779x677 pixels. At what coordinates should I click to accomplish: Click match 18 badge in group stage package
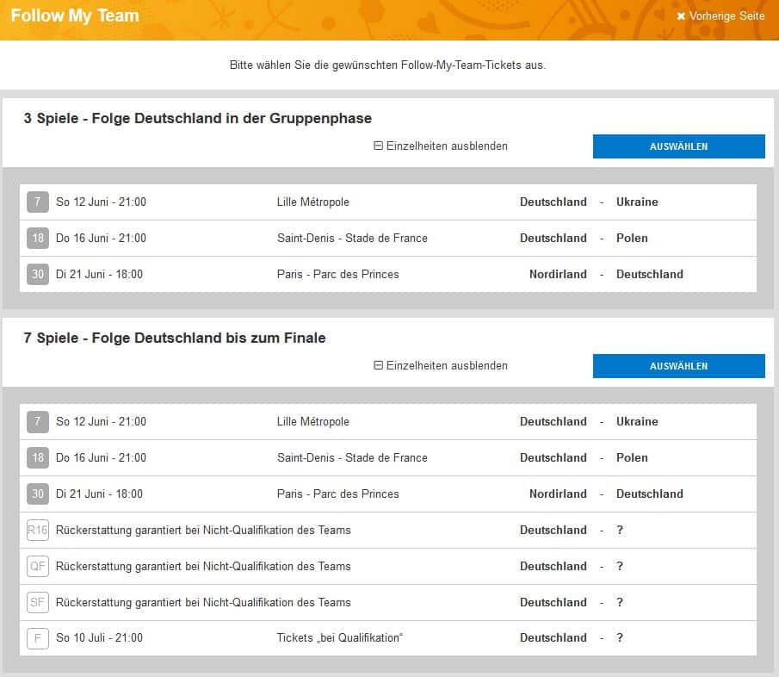(37, 239)
